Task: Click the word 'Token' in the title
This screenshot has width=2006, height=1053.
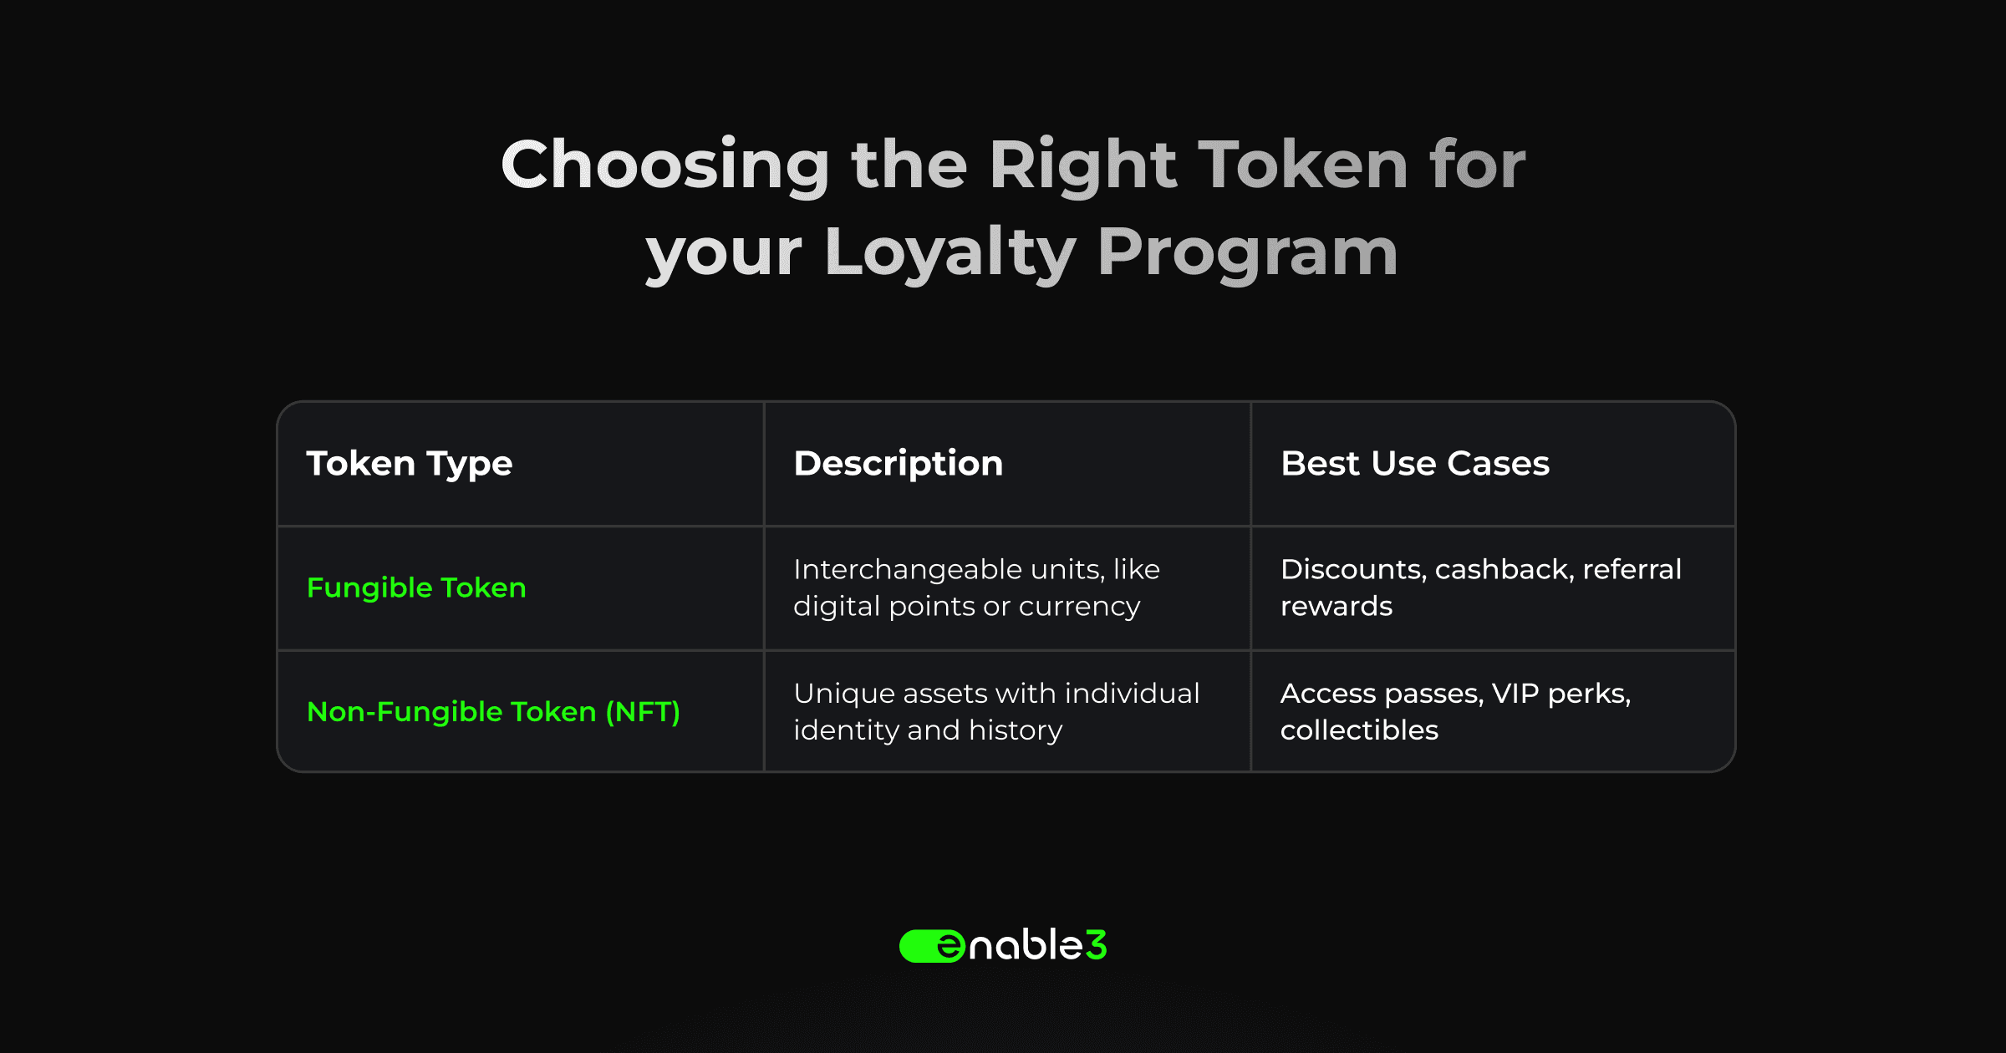Action: 1304,165
